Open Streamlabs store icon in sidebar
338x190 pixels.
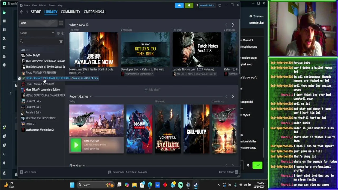point(4,47)
